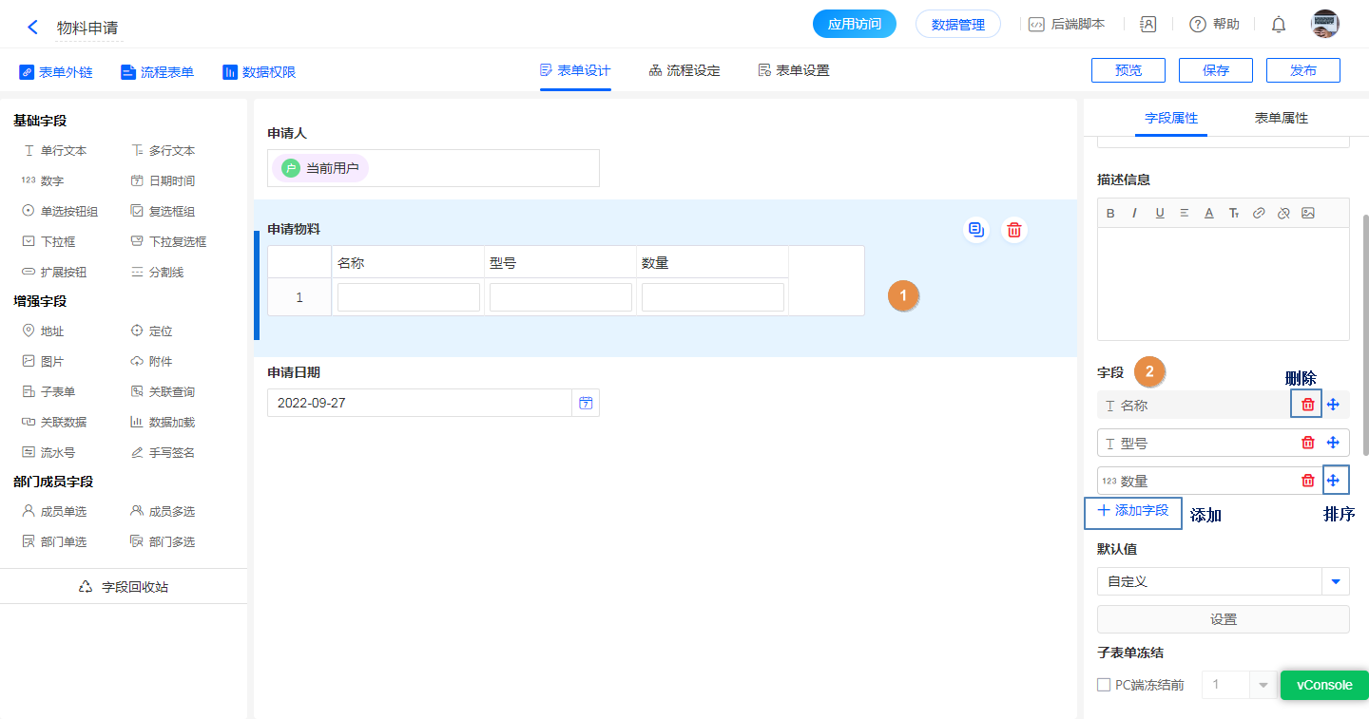Click sort handle for 数量 field
Viewport: 1369px width, 719px height.
(x=1335, y=481)
